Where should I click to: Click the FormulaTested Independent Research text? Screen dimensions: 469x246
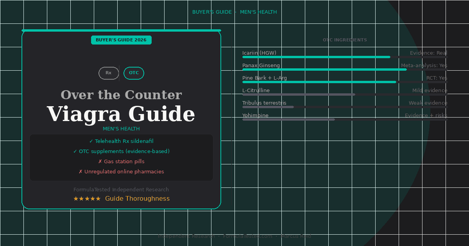point(121,190)
